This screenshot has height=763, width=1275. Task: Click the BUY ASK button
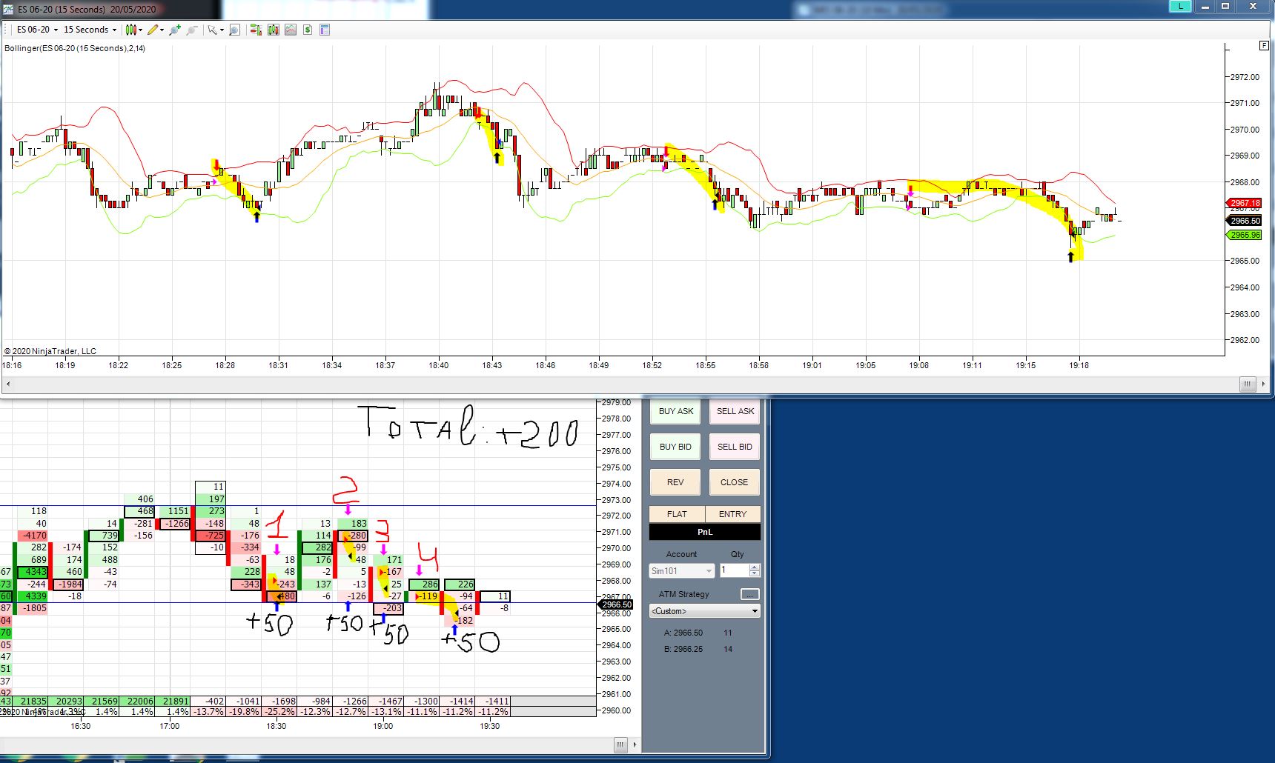coord(676,411)
